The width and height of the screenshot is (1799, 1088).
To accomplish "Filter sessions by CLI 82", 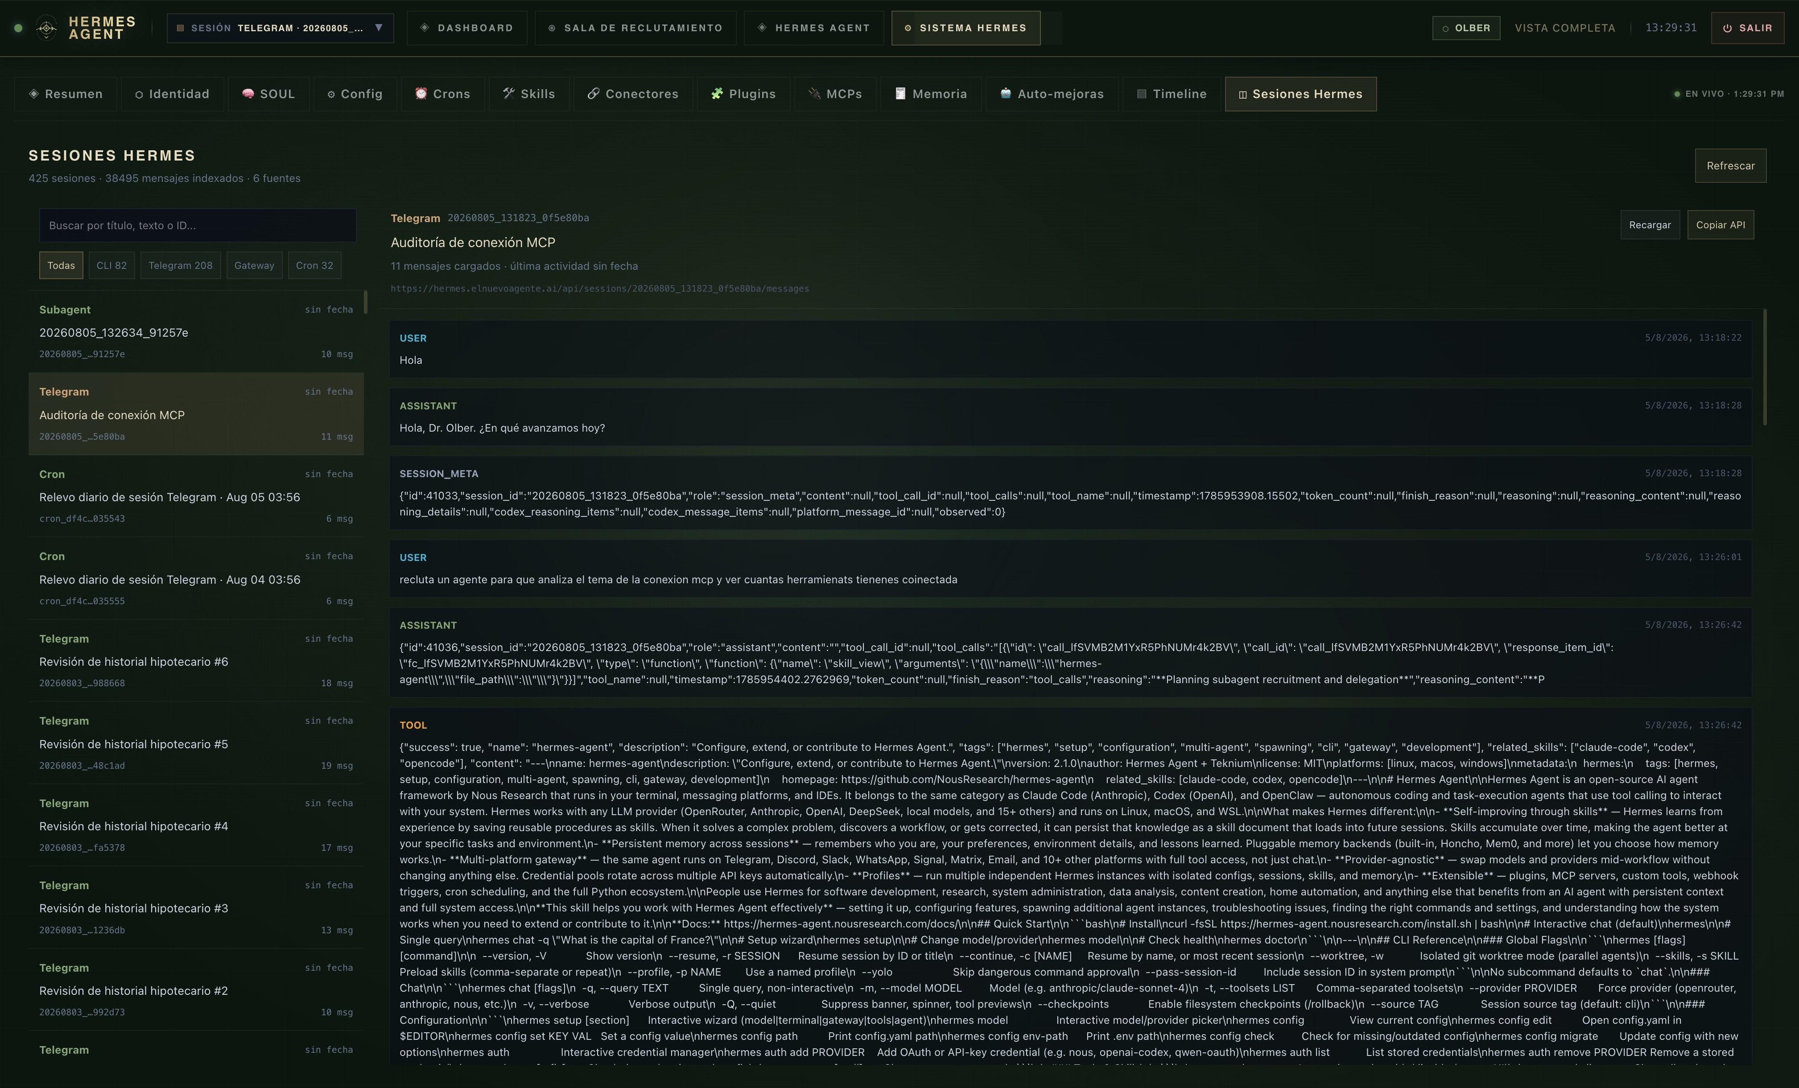I will click(111, 265).
